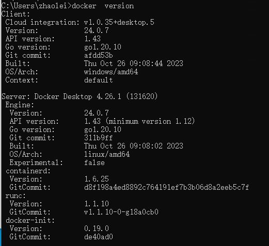Click the Cloud integration v1.0.35+desktop.5 value
The image size is (269, 246).
(119, 22)
